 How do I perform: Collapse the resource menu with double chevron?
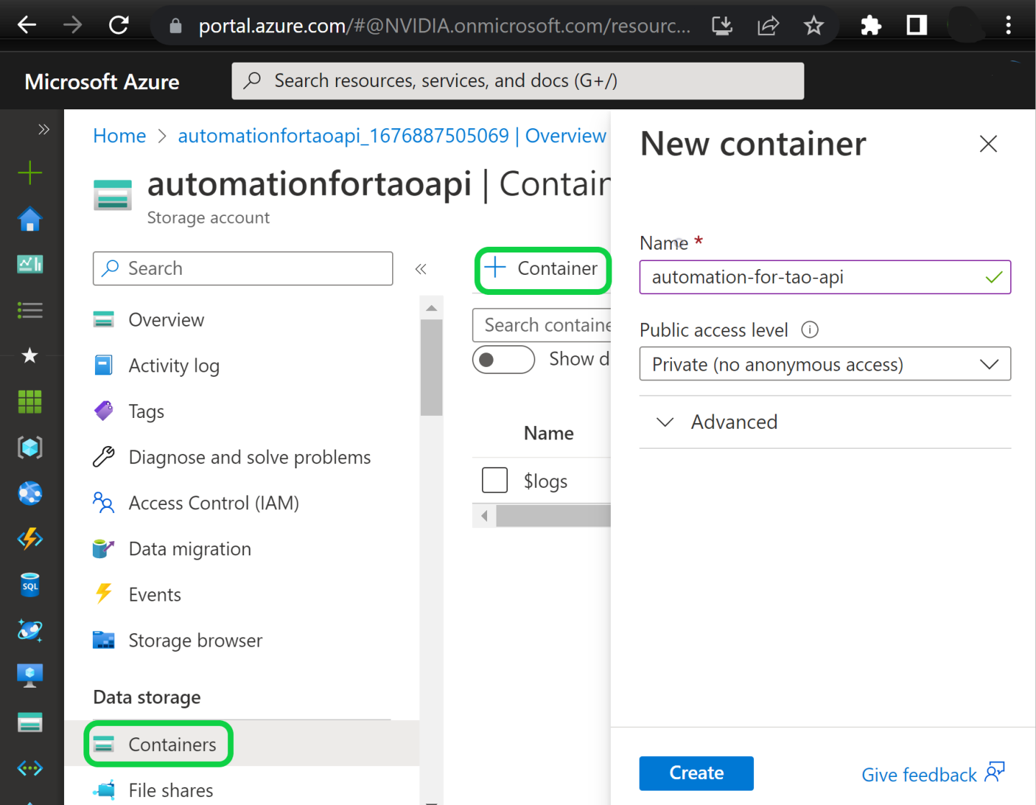pos(421,269)
